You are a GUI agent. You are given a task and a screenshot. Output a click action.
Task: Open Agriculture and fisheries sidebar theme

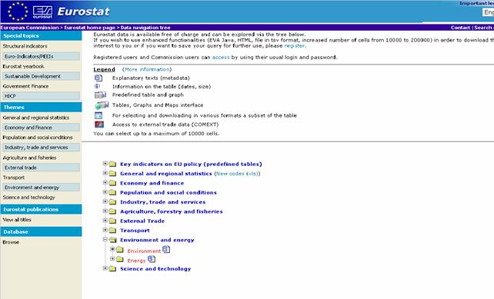tap(29, 158)
